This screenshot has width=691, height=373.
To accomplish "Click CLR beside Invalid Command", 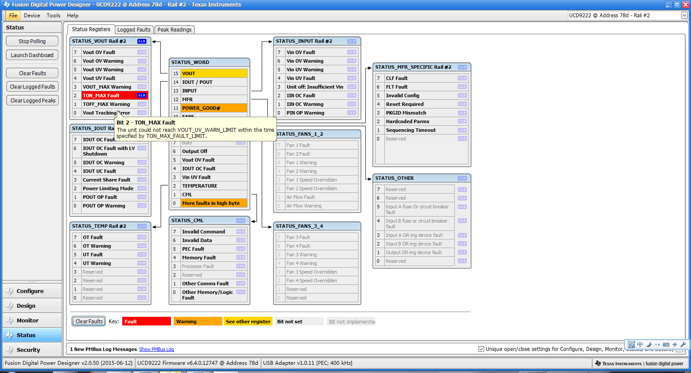I will pos(241,232).
